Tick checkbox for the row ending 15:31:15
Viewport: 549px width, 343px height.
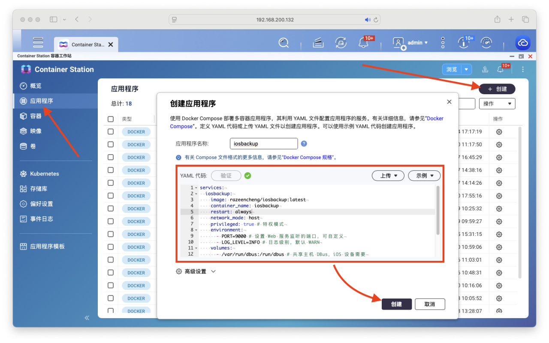(x=111, y=234)
